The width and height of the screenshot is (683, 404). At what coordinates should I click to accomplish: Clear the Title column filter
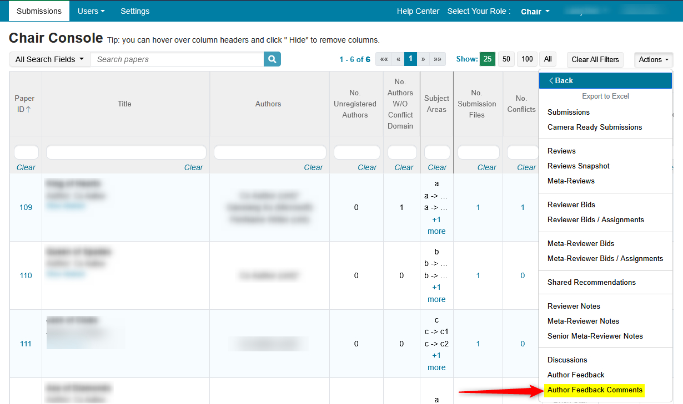click(x=193, y=167)
